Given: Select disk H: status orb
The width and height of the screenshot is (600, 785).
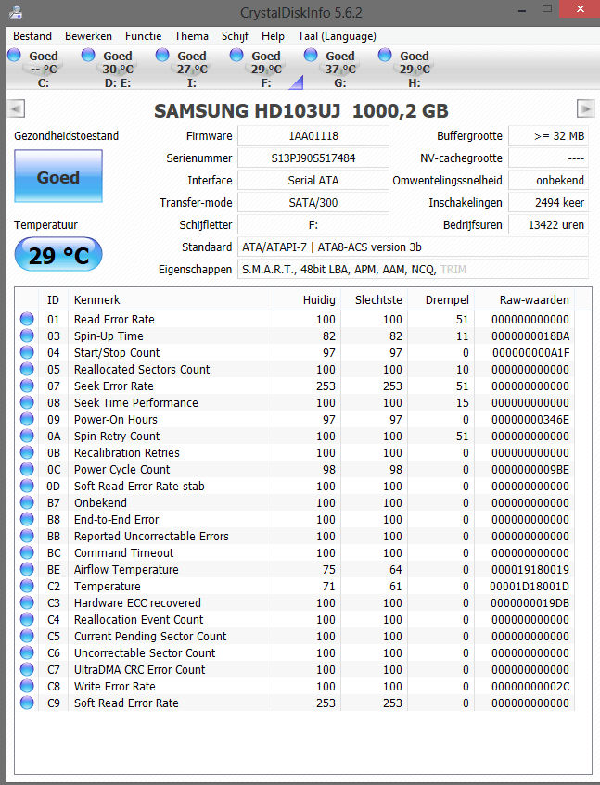Looking at the screenshot, I should 385,55.
